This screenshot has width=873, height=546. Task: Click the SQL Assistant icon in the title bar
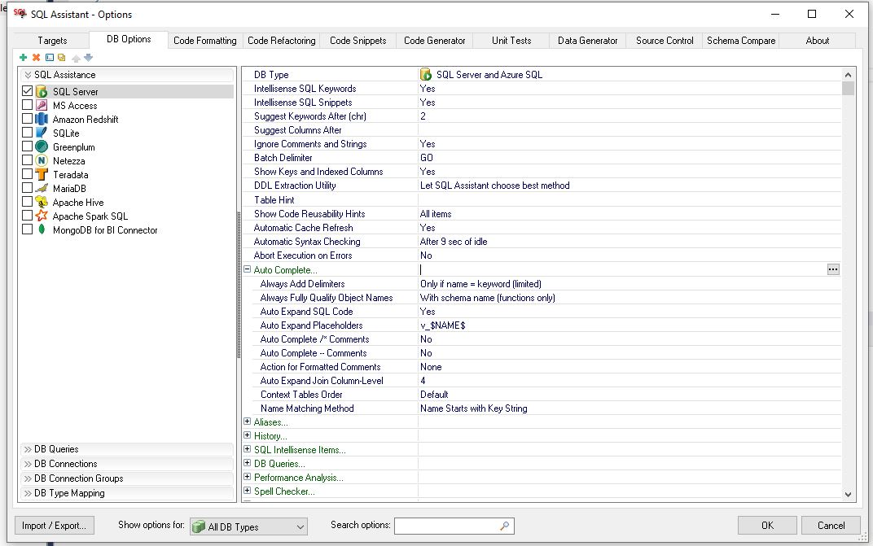coord(20,13)
